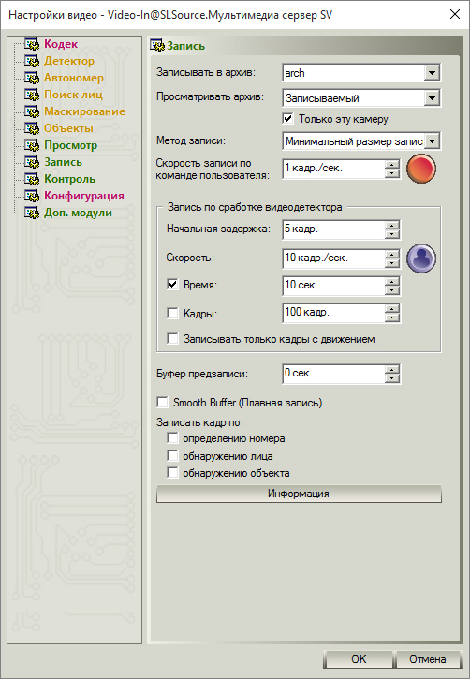
Task: Click the 1 кадр./сек. speed field
Action: tap(333, 169)
